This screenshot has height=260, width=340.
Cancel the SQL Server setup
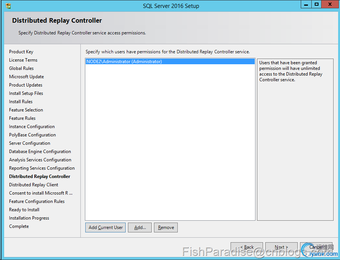pyautogui.click(x=316, y=247)
